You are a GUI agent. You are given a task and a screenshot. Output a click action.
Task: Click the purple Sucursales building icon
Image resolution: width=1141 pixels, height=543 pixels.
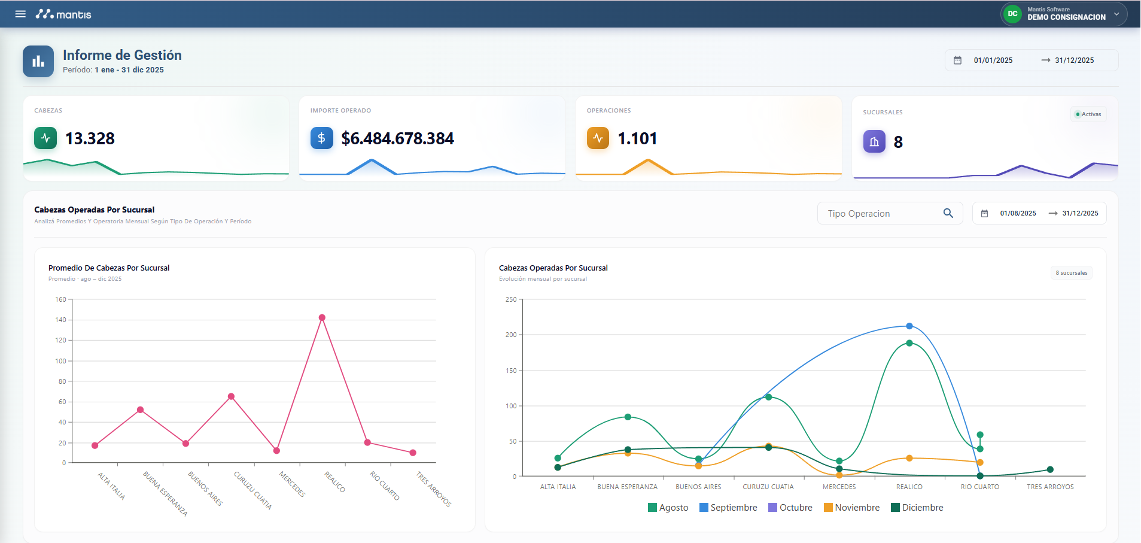pos(874,142)
